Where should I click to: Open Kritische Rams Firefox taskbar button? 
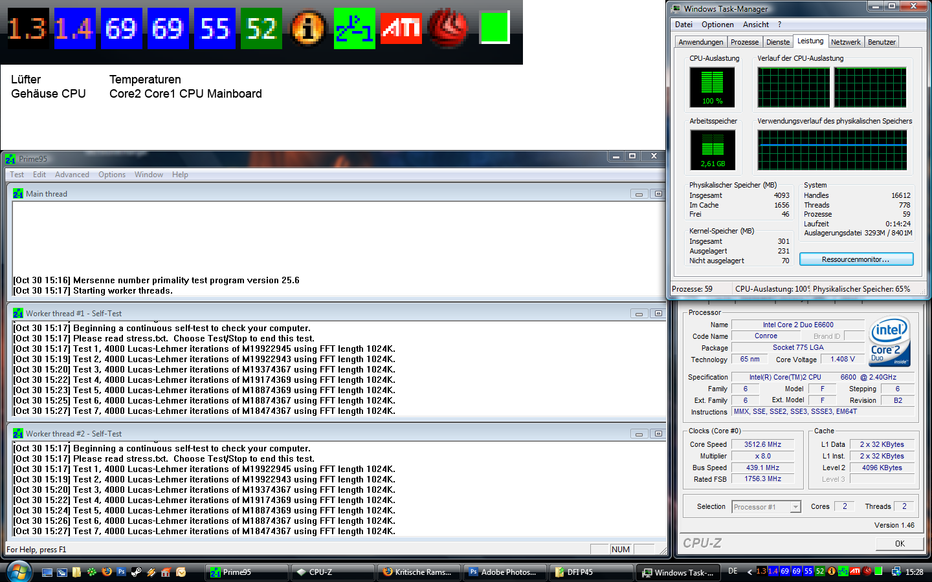419,572
